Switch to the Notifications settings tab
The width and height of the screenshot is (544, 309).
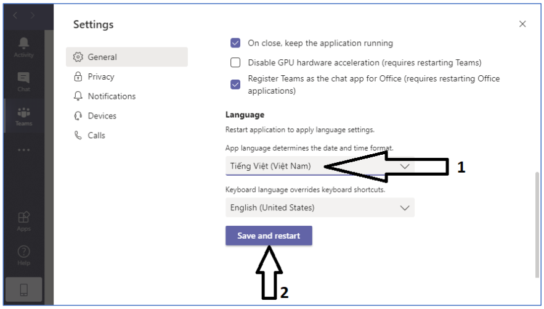coord(111,96)
